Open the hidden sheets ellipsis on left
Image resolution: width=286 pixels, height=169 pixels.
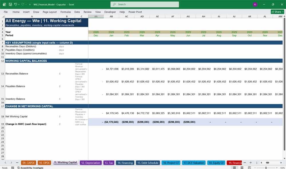point(17,163)
